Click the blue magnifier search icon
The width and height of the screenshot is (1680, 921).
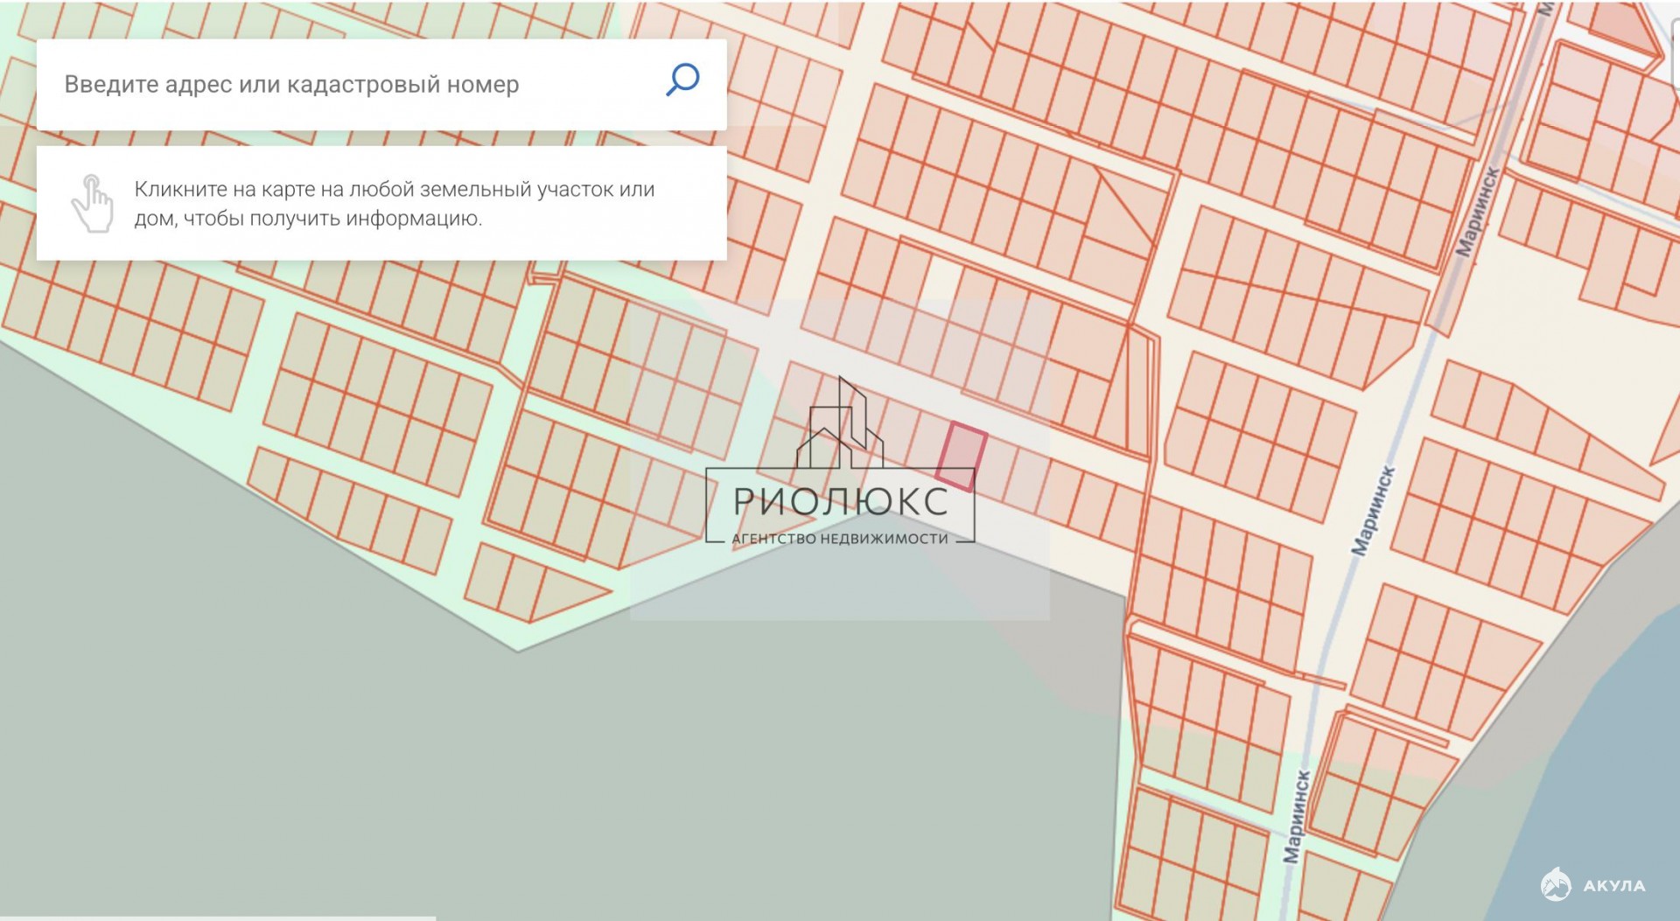point(682,80)
